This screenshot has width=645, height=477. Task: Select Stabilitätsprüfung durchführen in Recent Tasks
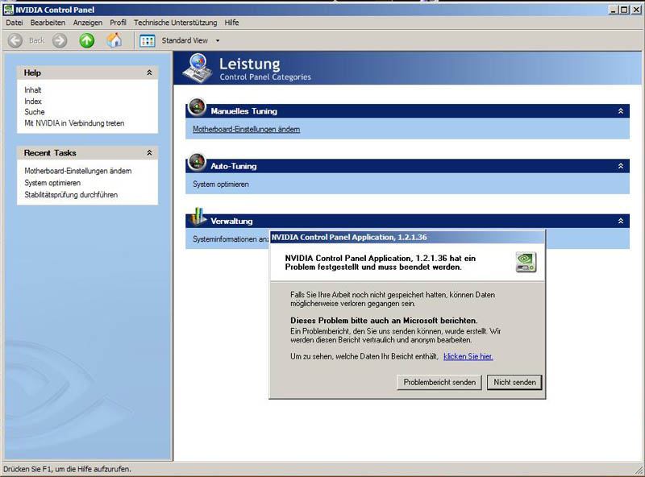tap(71, 194)
